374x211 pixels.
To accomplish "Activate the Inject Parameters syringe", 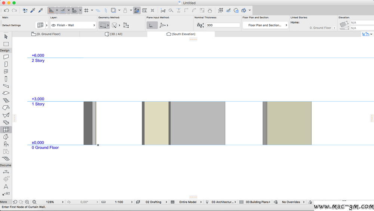I will [x=40, y=10].
